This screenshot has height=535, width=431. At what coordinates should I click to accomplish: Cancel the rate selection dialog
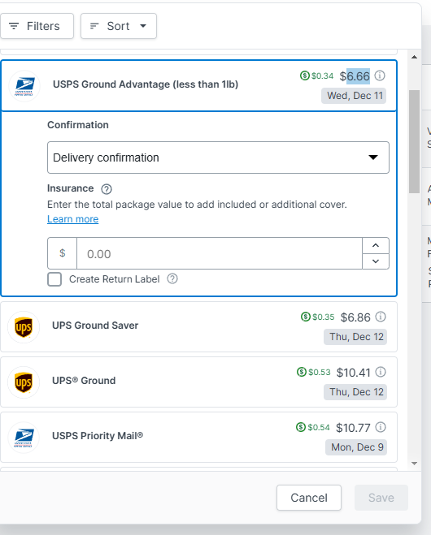click(309, 498)
